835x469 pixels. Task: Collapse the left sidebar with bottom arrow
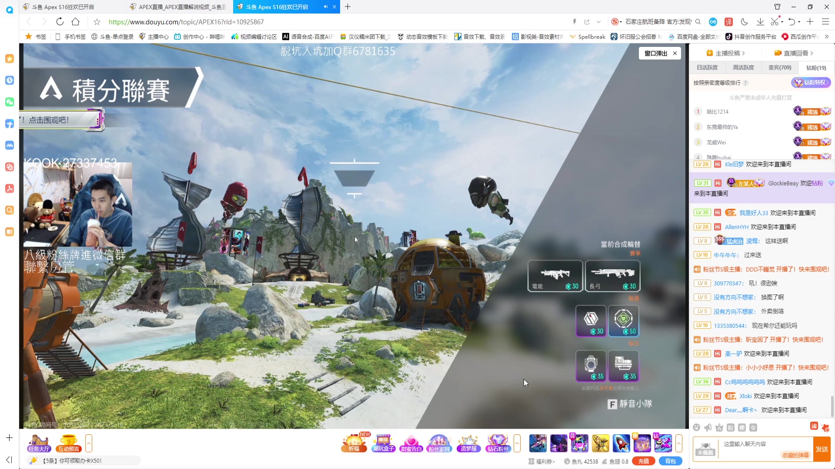point(9,459)
